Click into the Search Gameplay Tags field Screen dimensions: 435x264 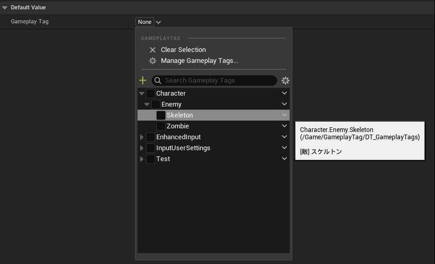[x=219, y=81]
